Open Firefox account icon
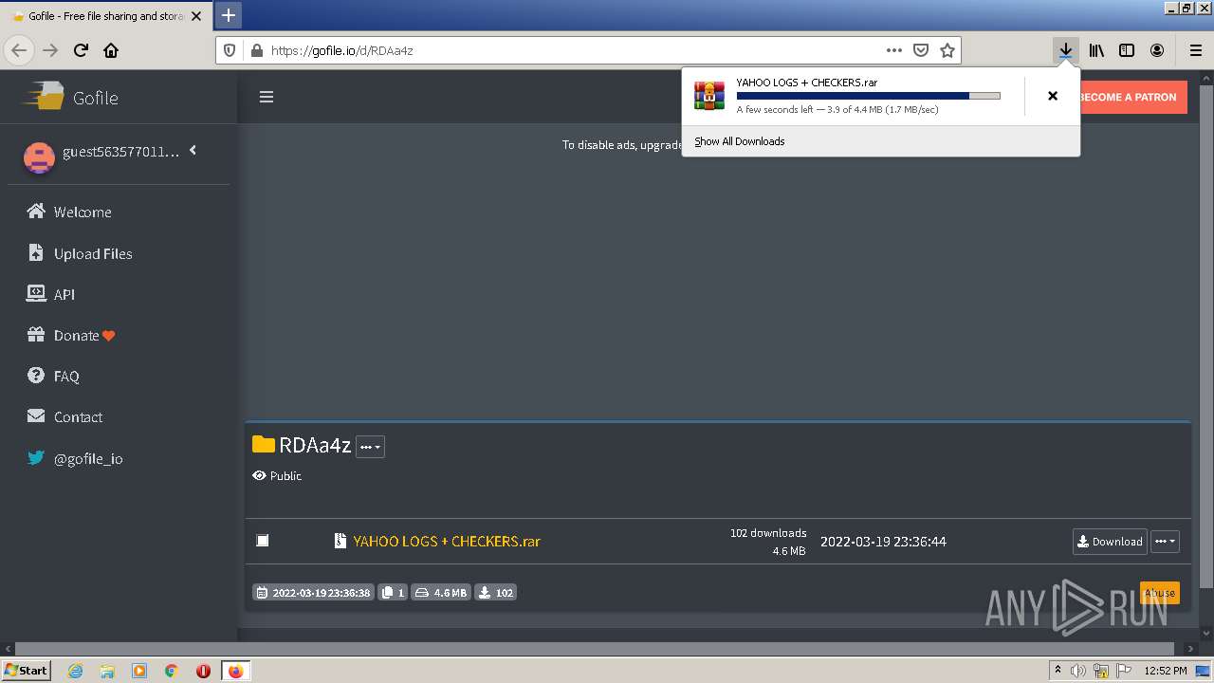 [x=1157, y=50]
